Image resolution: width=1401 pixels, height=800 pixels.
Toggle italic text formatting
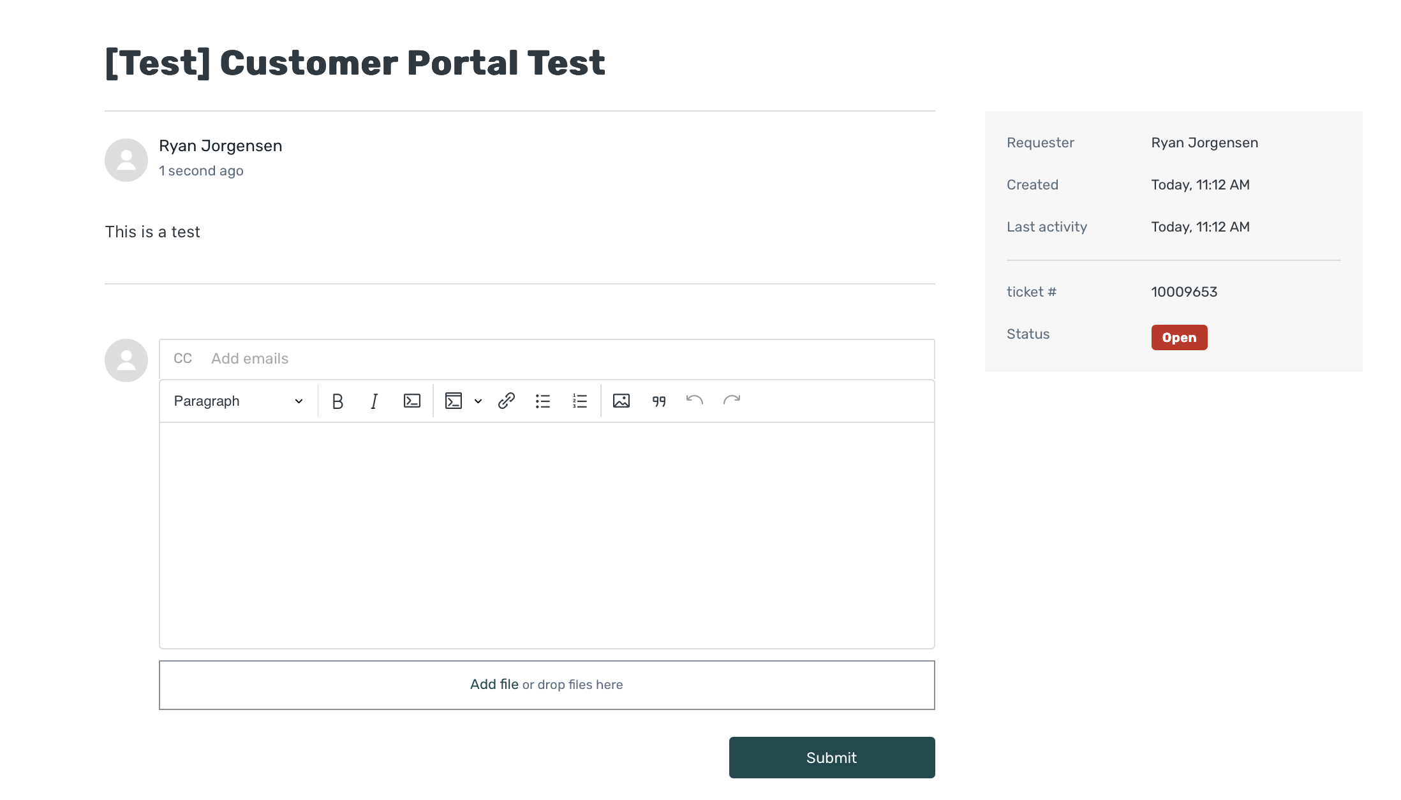[x=374, y=401]
